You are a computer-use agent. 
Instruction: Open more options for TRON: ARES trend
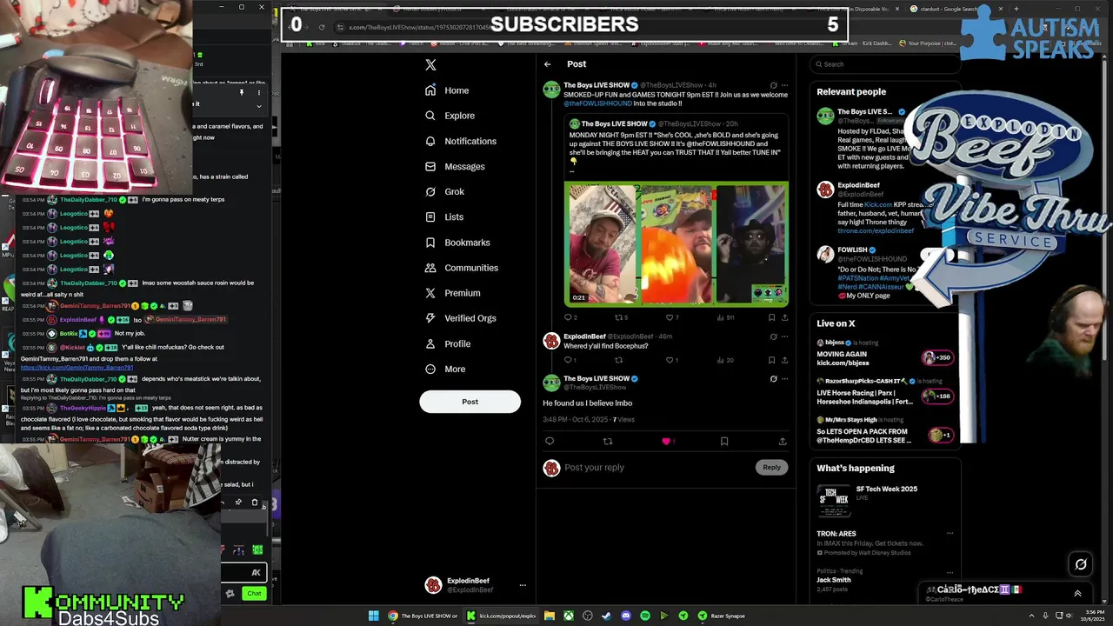click(950, 534)
